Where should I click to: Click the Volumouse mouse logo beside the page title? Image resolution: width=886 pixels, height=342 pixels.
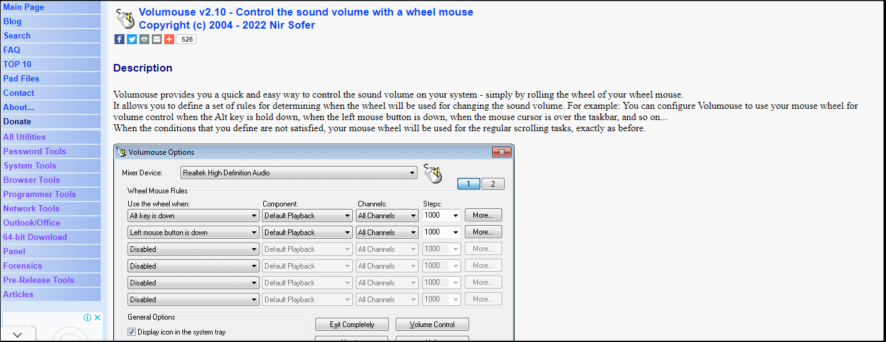point(125,19)
